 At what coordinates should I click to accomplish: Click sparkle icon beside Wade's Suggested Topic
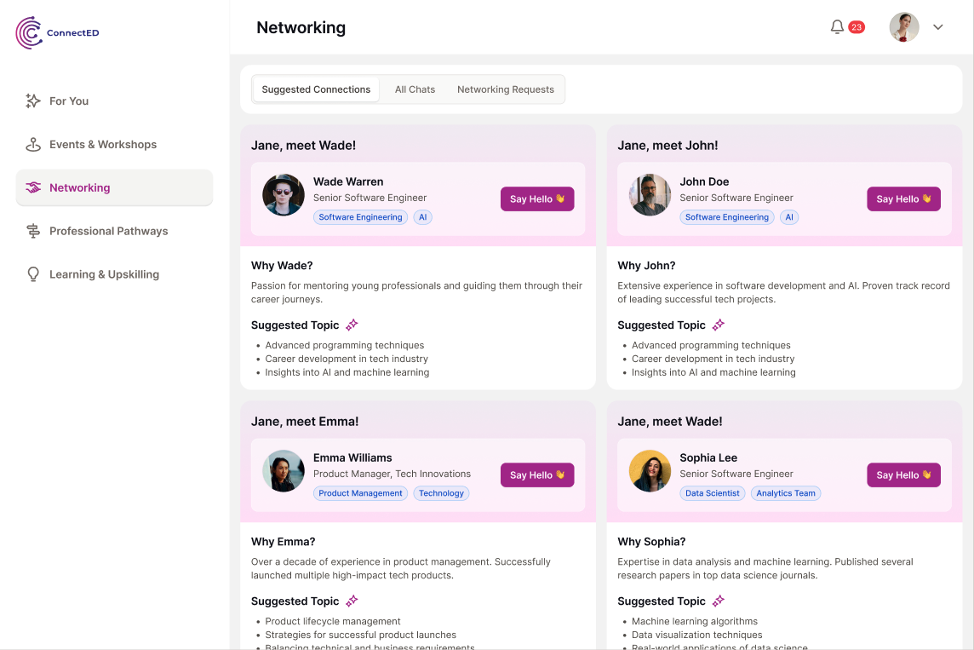coord(352,325)
